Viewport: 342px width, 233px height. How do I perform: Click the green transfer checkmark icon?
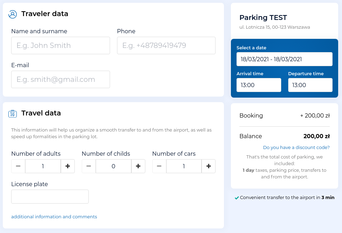pos(237,198)
